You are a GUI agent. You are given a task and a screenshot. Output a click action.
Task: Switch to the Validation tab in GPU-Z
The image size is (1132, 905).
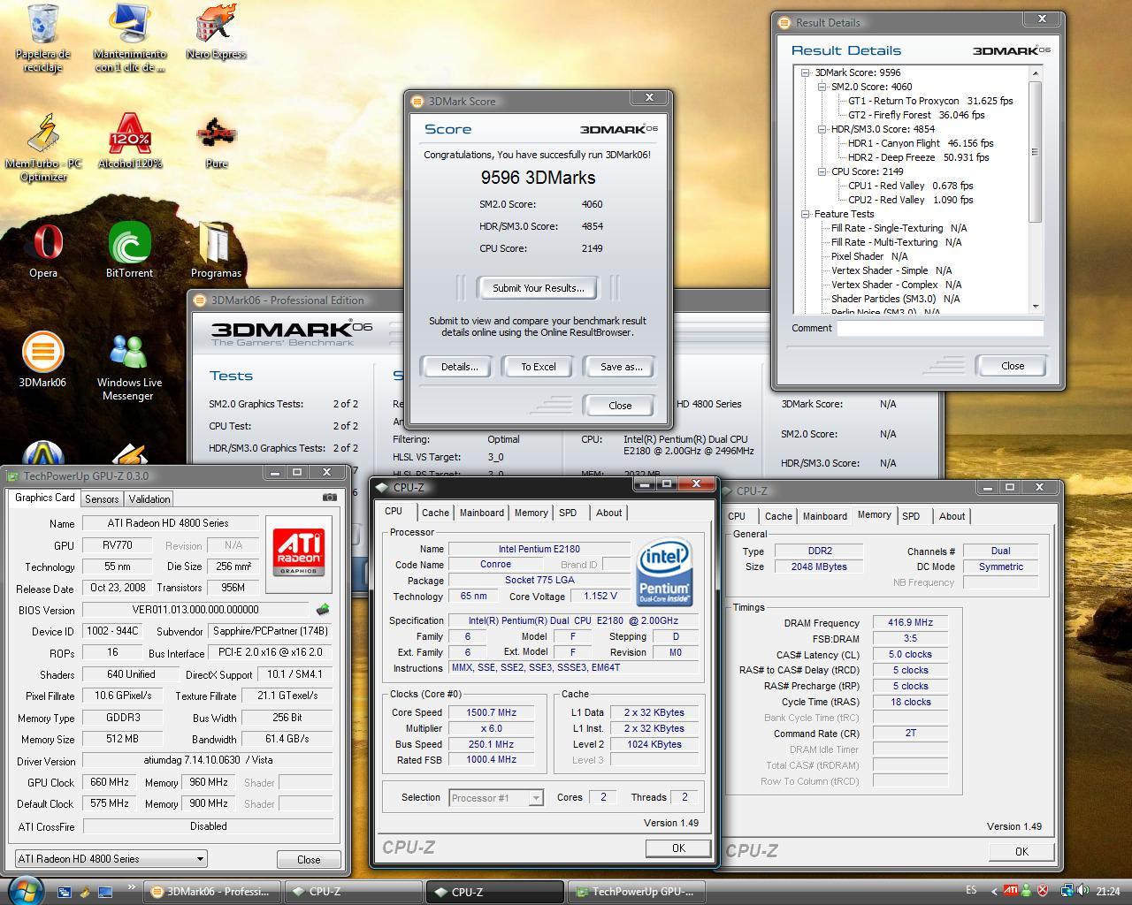point(149,498)
